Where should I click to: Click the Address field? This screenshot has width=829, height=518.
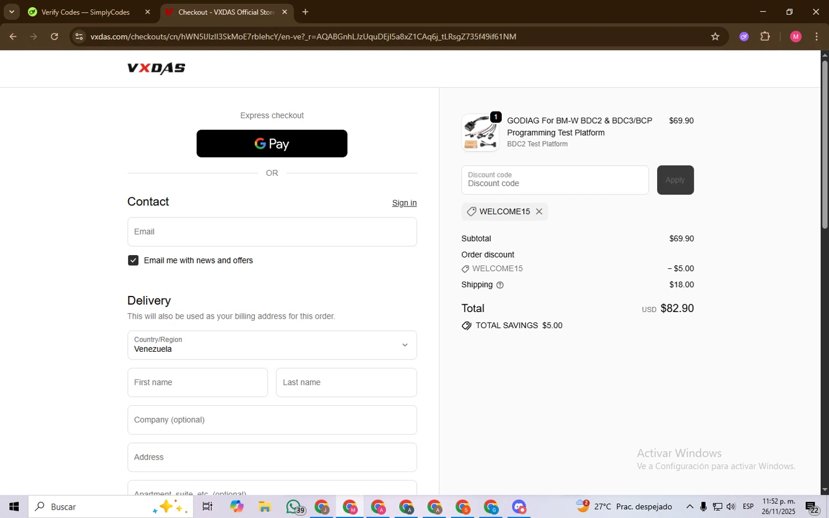[x=272, y=457]
